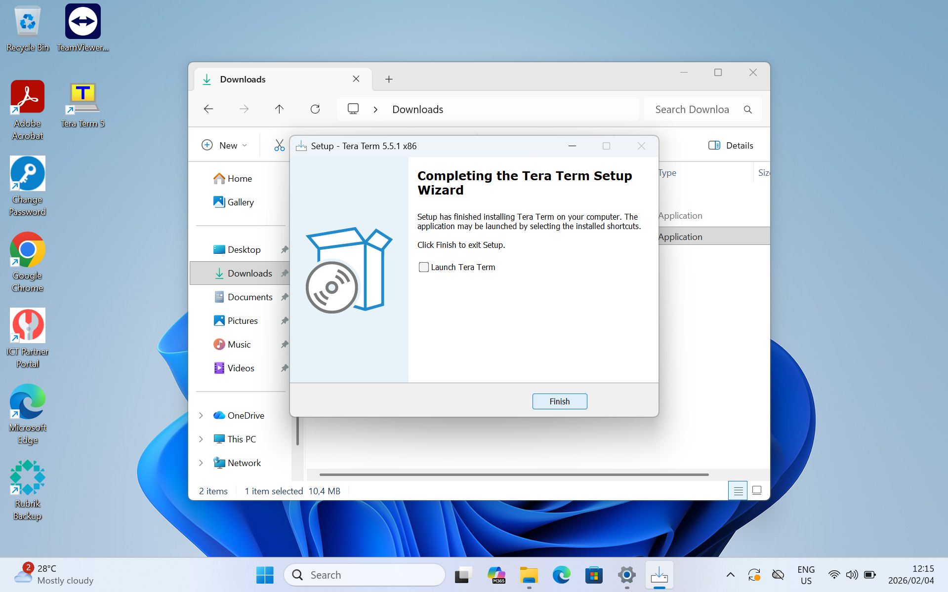Select Documents in the sidebar
This screenshot has width=948, height=592.
(x=249, y=297)
